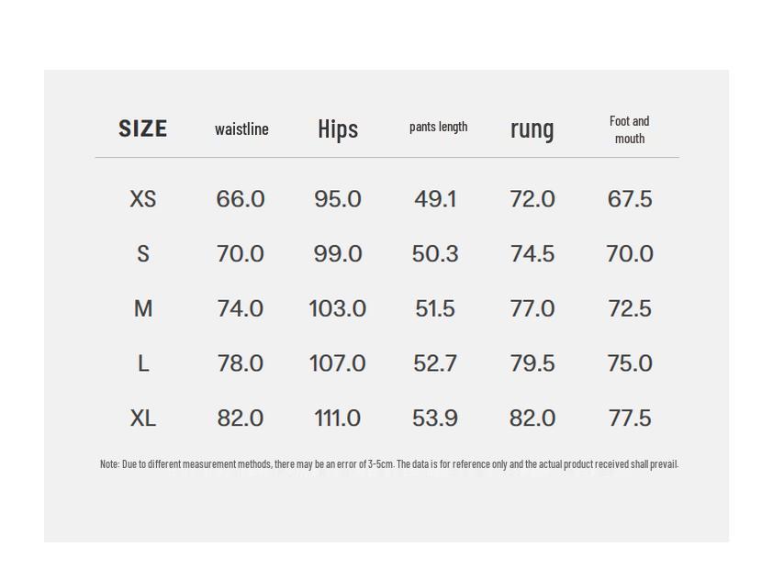Click the XL size row label
This screenshot has width=773, height=580.
[142, 418]
